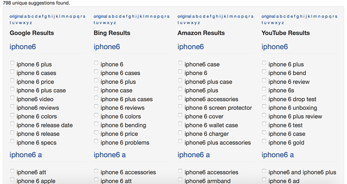Jump to letter 's' in YouTube column index
The height and width of the screenshot is (184, 347).
[x=336, y=16]
